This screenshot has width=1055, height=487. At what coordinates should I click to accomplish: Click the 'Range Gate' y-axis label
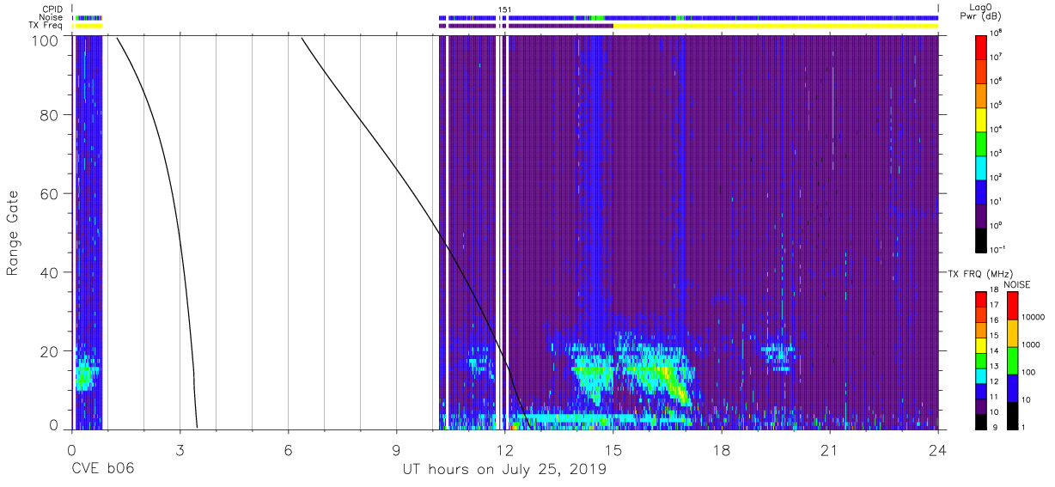(13, 232)
